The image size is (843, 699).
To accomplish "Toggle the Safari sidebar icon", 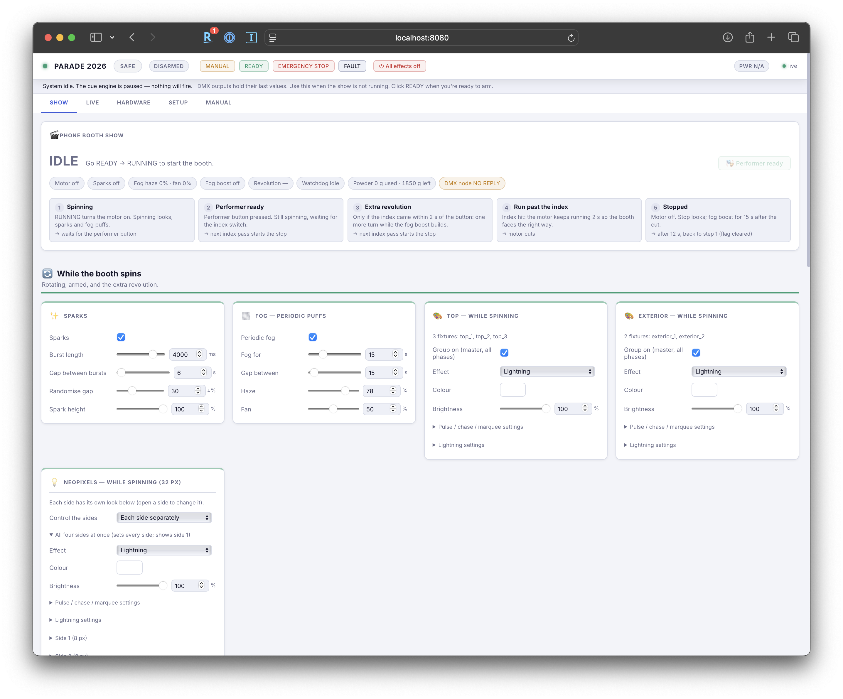I will click(x=95, y=37).
